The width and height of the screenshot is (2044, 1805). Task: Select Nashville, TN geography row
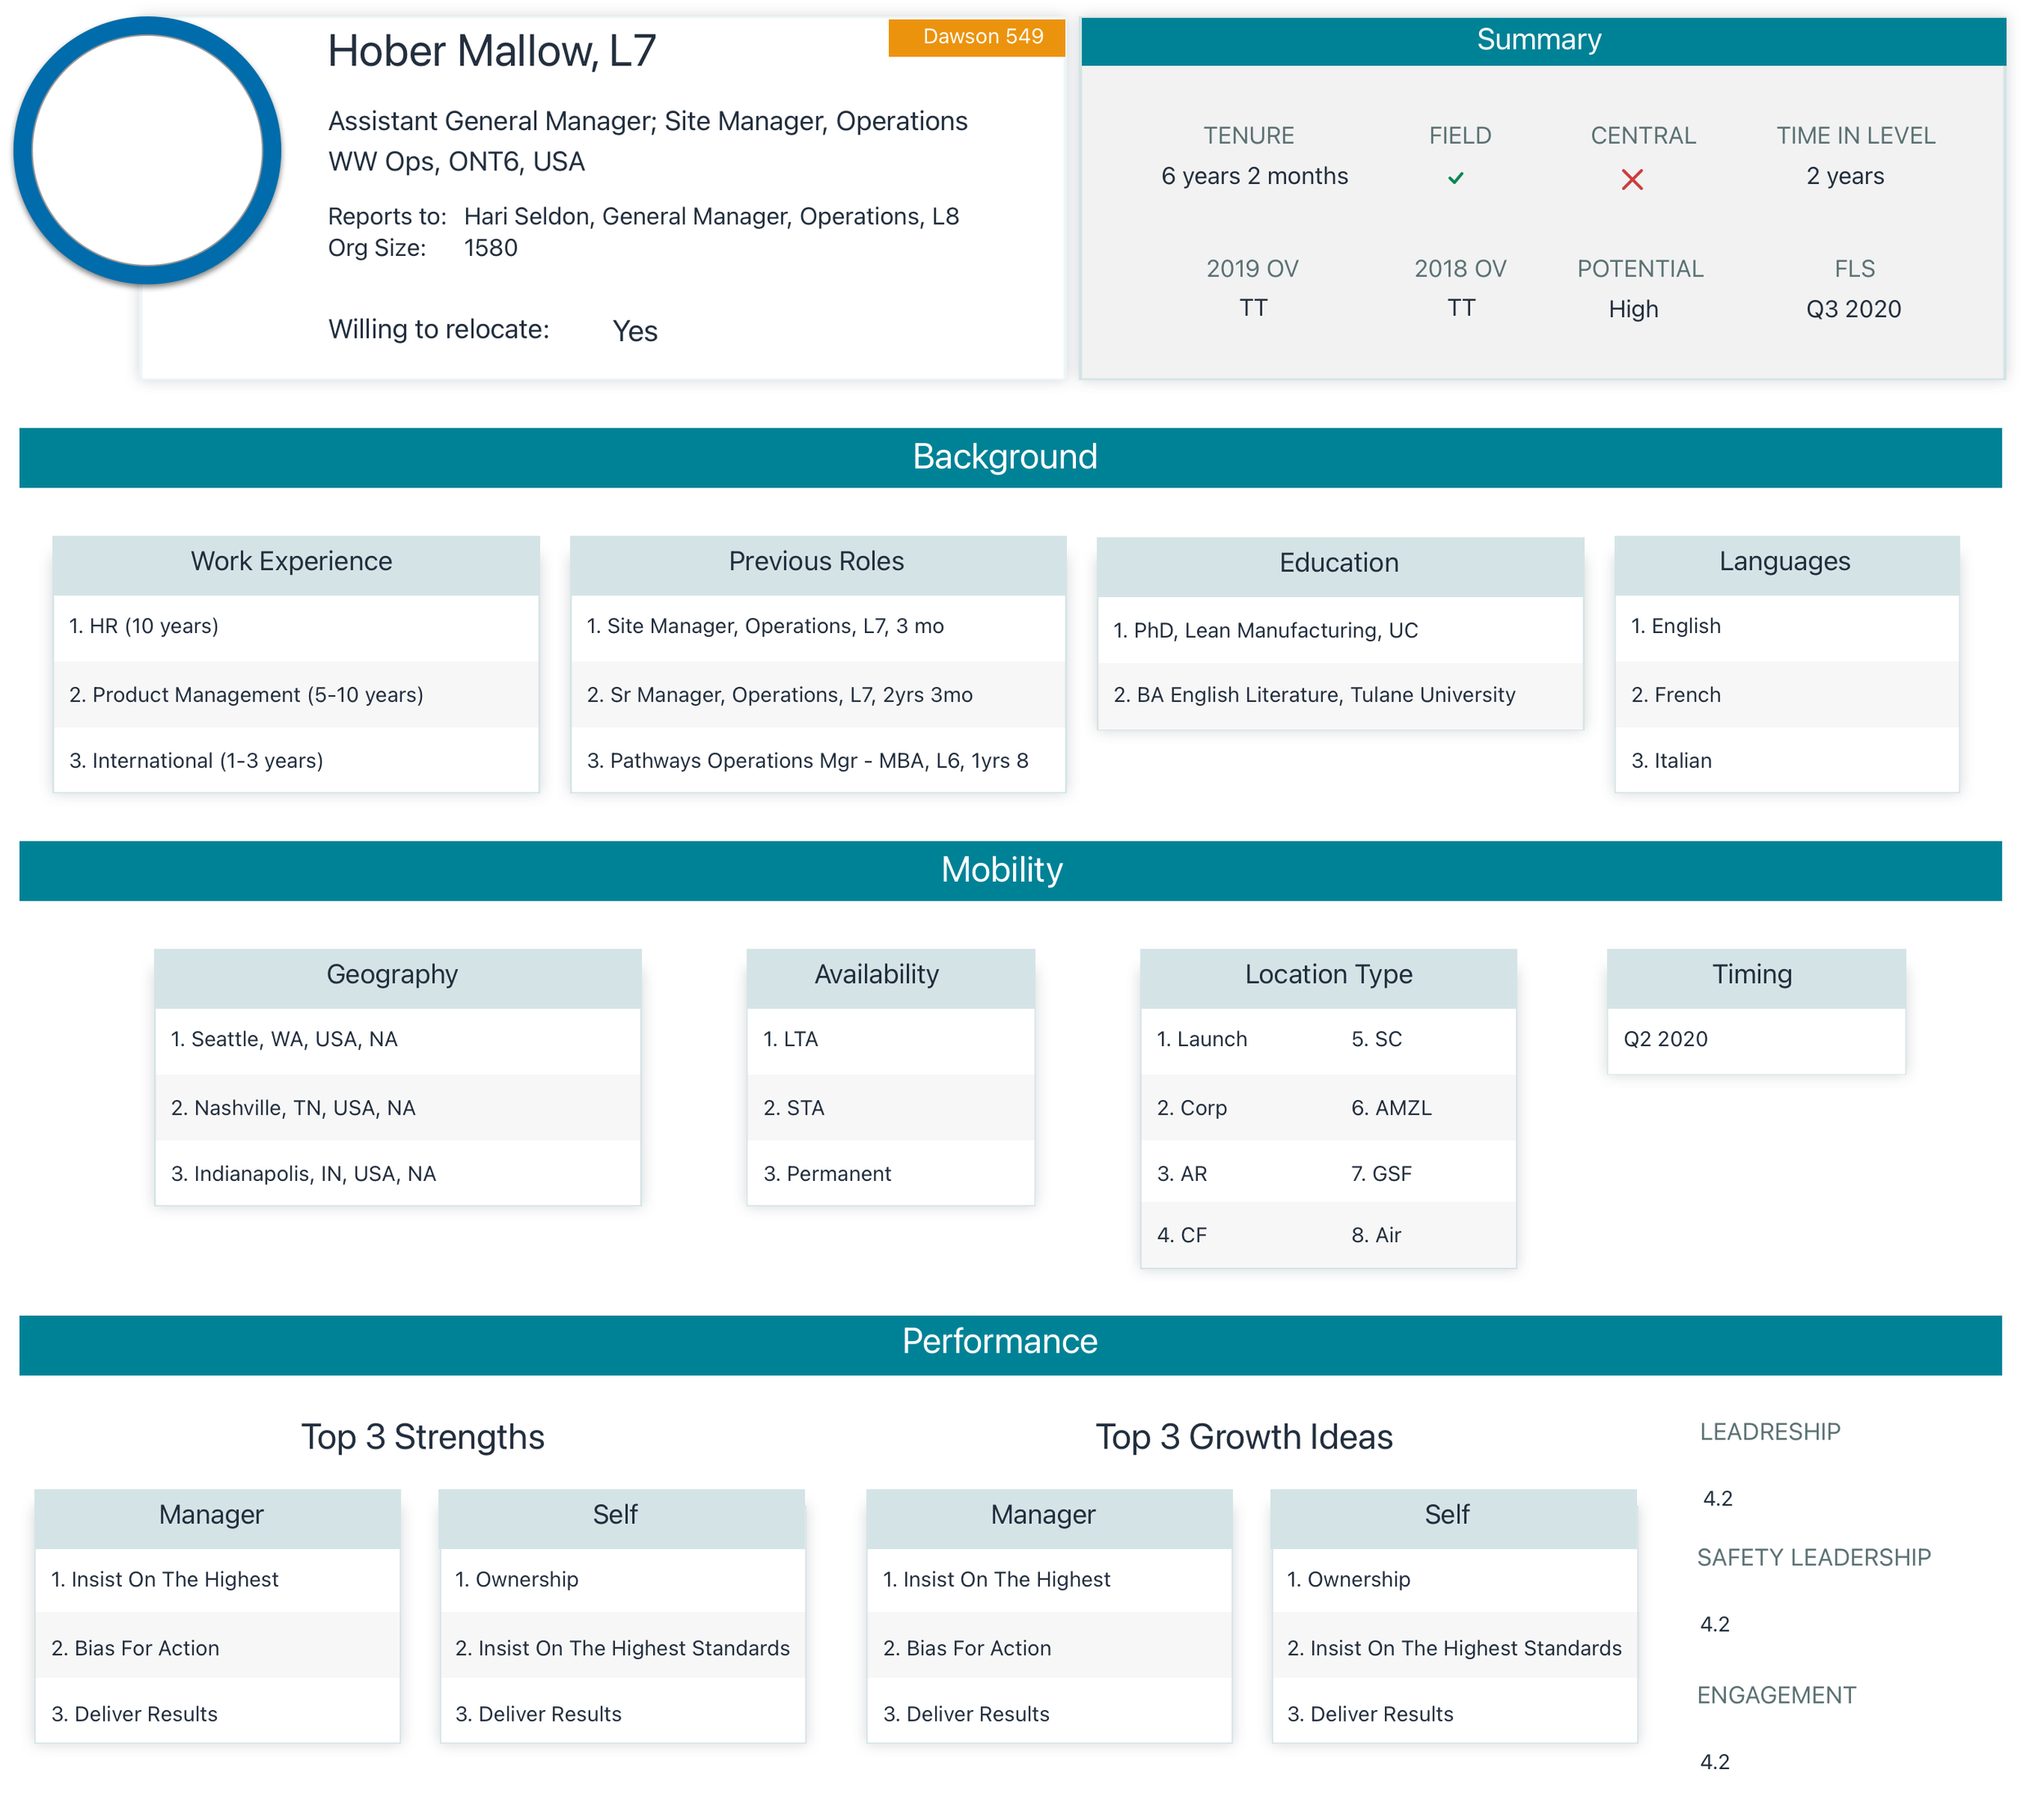(293, 1107)
